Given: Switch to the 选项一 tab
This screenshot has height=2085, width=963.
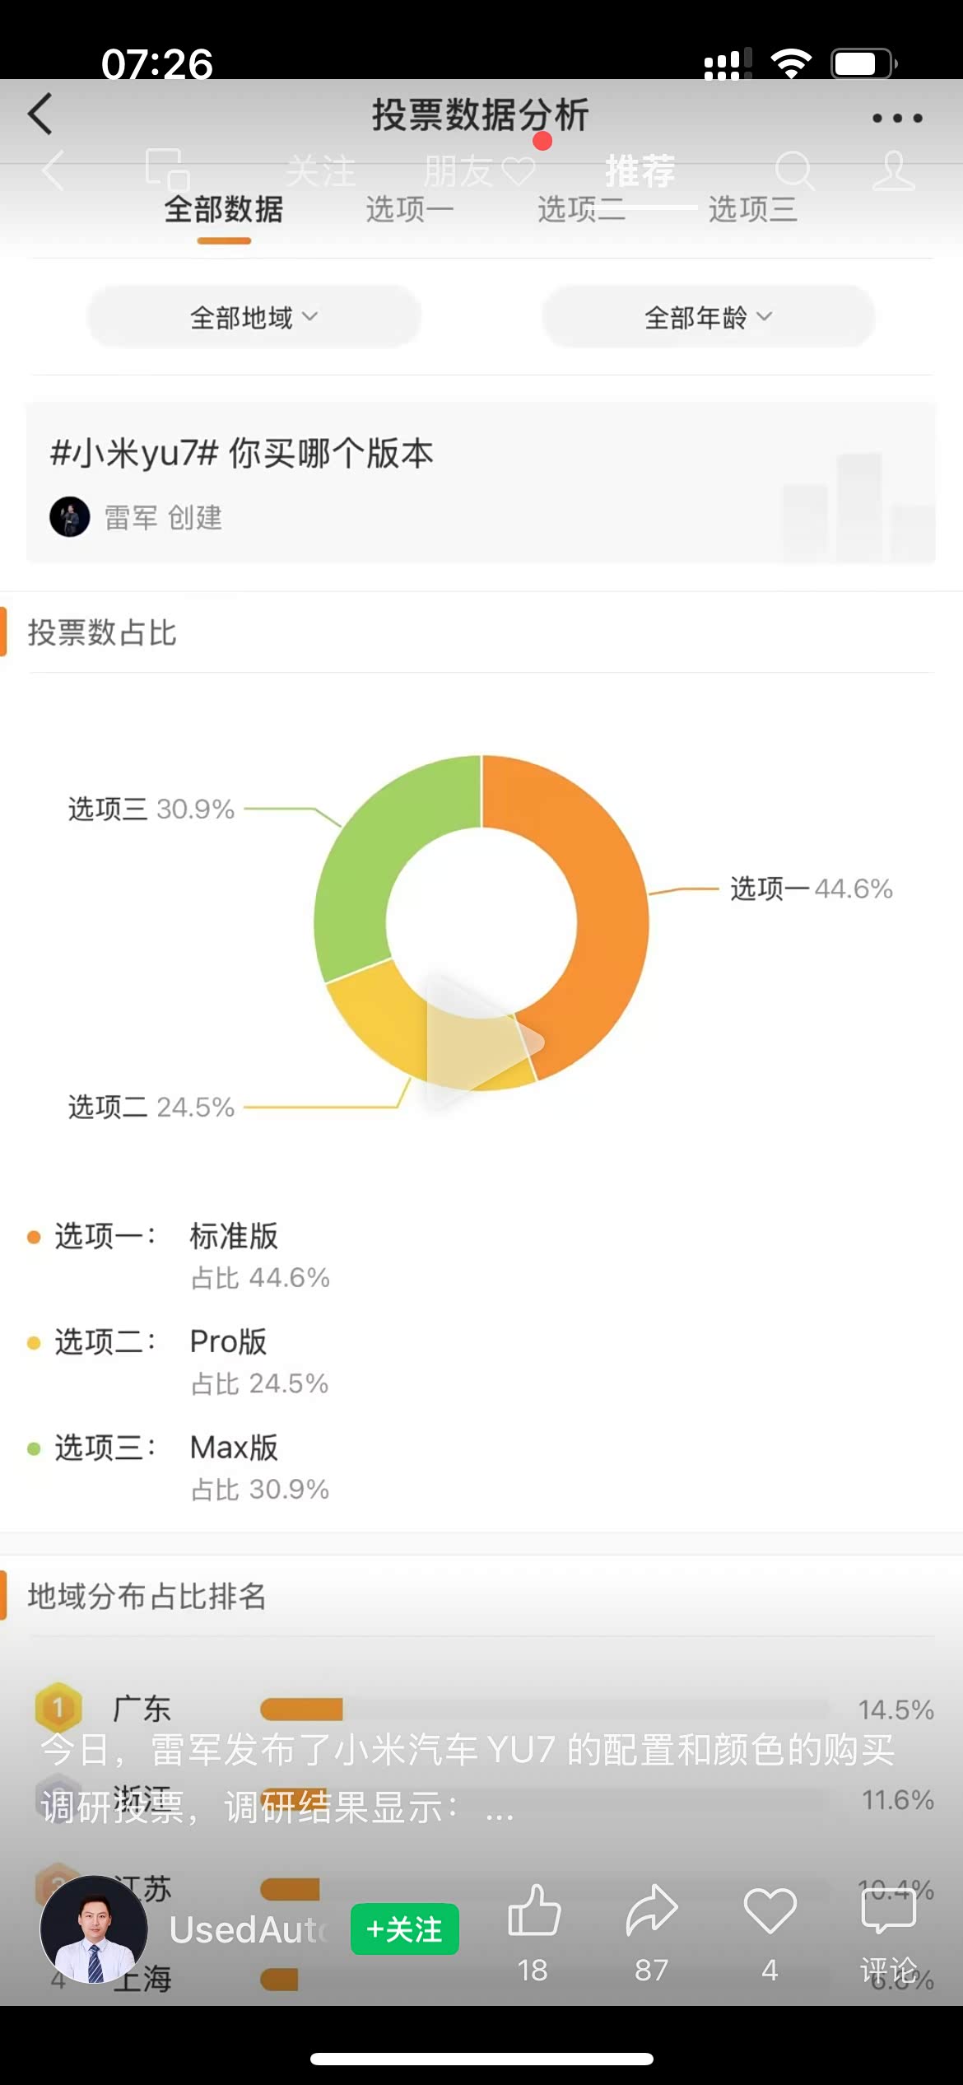Looking at the screenshot, I should coord(409,211).
